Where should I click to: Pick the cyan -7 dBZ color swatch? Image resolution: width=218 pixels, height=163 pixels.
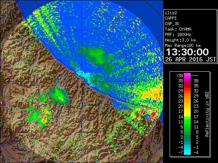pyautogui.click(x=187, y=152)
